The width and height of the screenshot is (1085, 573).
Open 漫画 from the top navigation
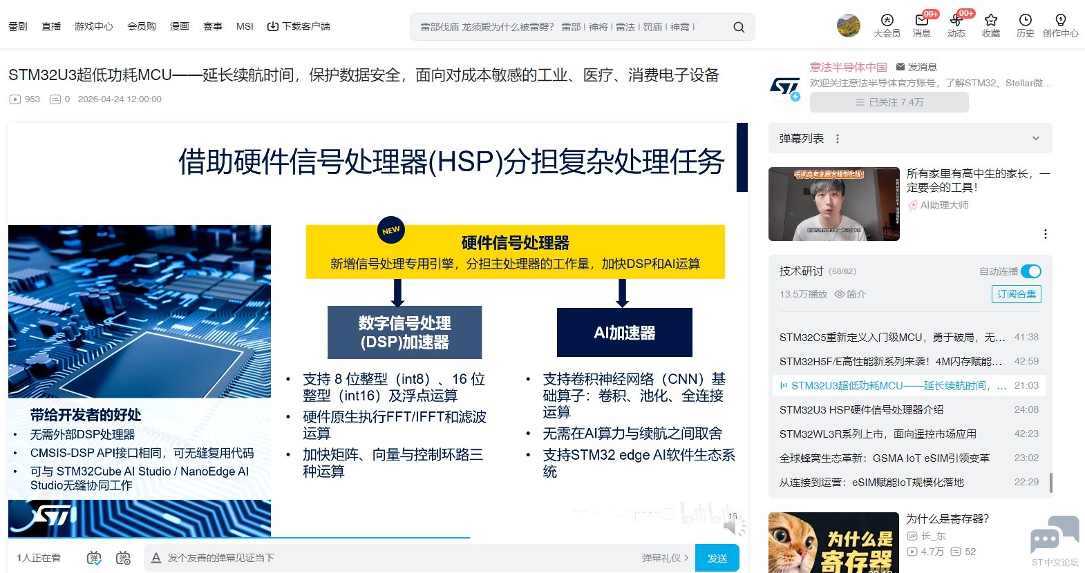[x=180, y=26]
